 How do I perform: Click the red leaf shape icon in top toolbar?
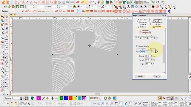[x=78, y=2]
